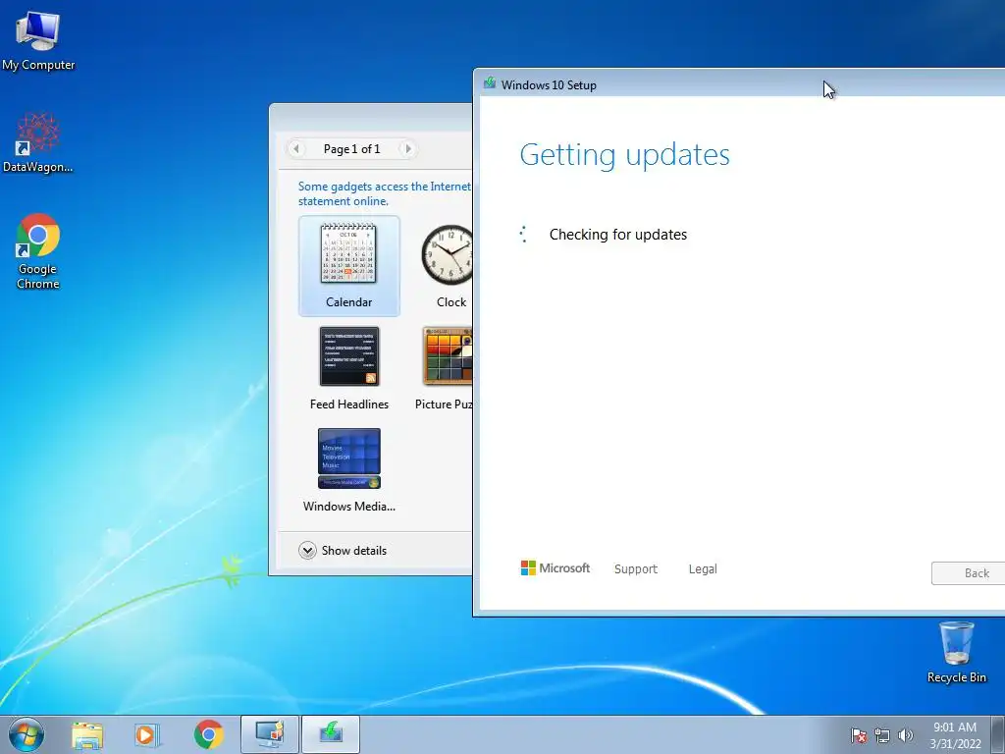Click the Microsoft logo in the Setup window
1005x754 pixels.
555,568
